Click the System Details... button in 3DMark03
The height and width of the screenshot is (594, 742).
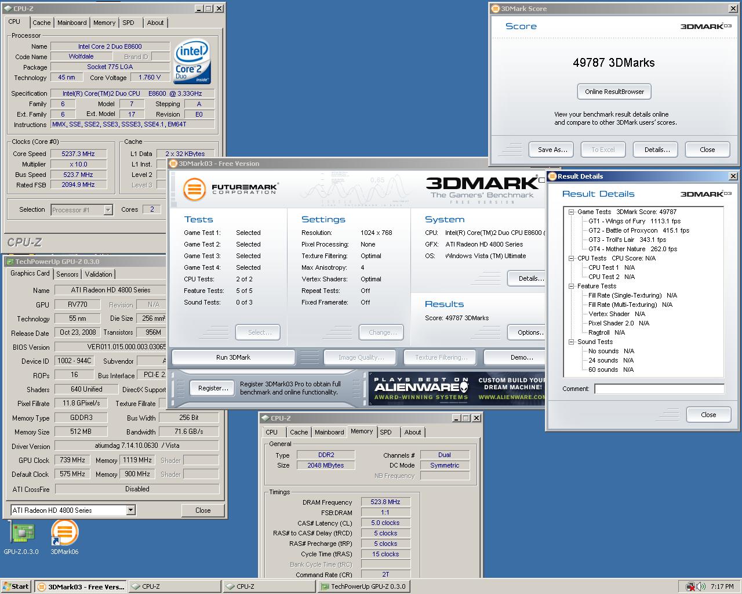coord(526,278)
